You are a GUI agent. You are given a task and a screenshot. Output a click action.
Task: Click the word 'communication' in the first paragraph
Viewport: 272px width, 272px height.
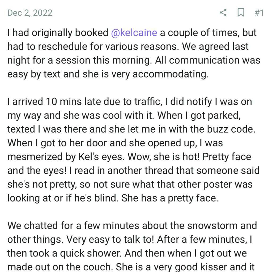click(204, 60)
